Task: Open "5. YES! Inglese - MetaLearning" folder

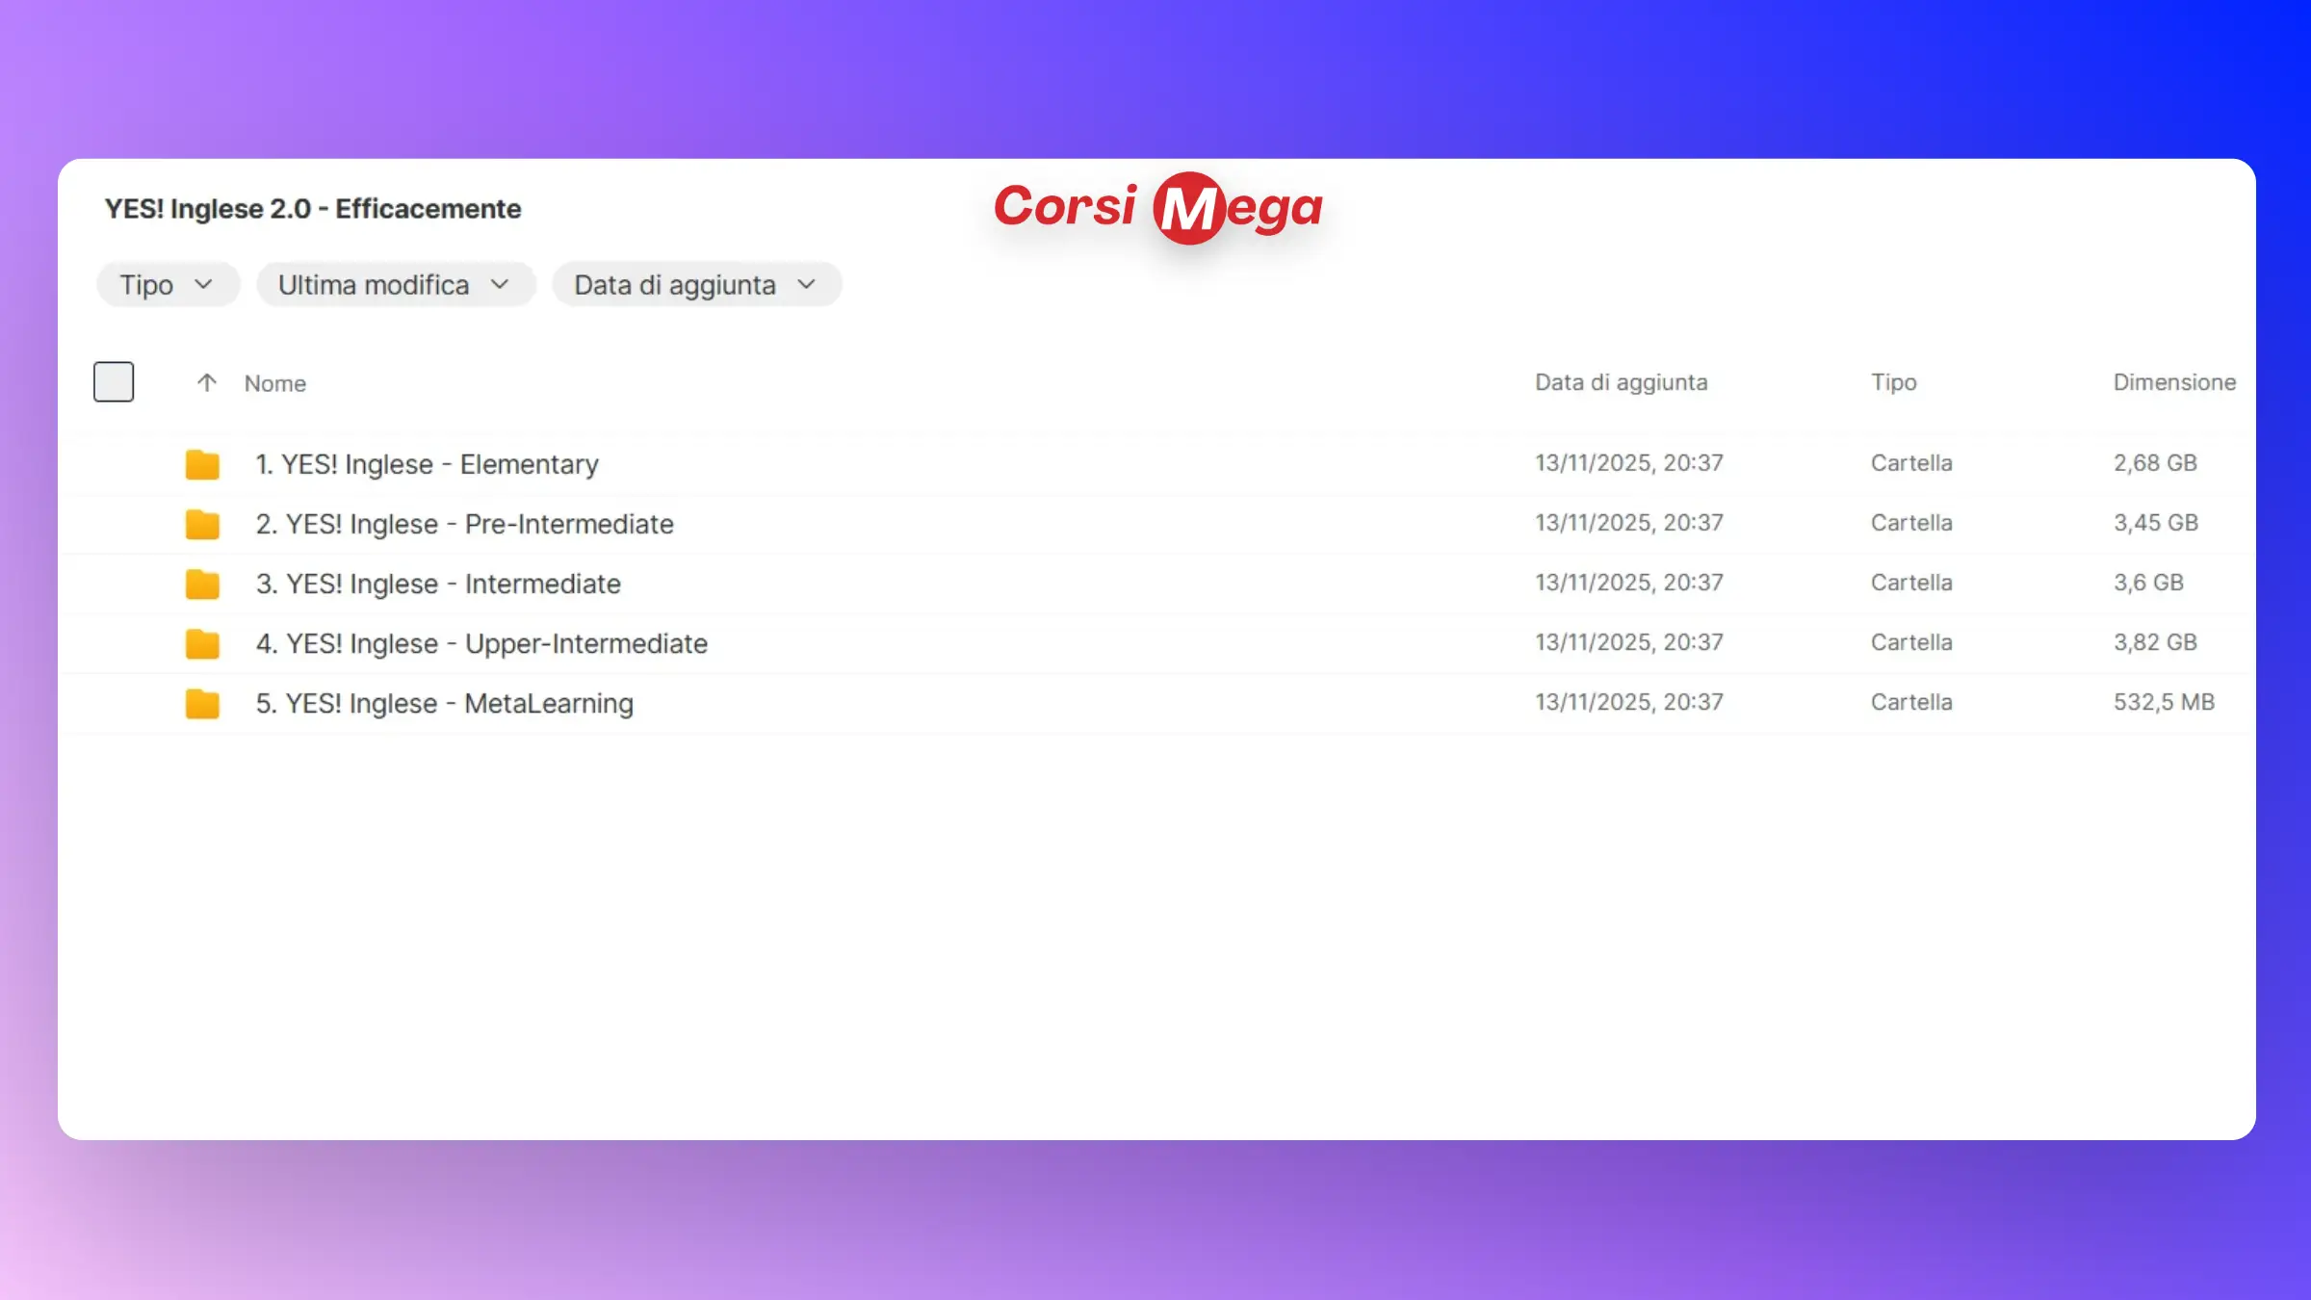Action: click(444, 703)
